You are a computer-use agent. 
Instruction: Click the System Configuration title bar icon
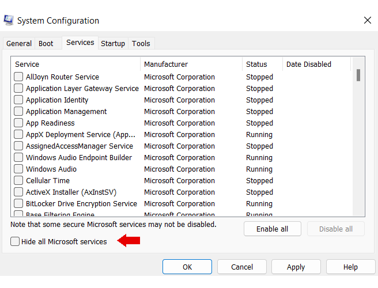tap(9, 20)
